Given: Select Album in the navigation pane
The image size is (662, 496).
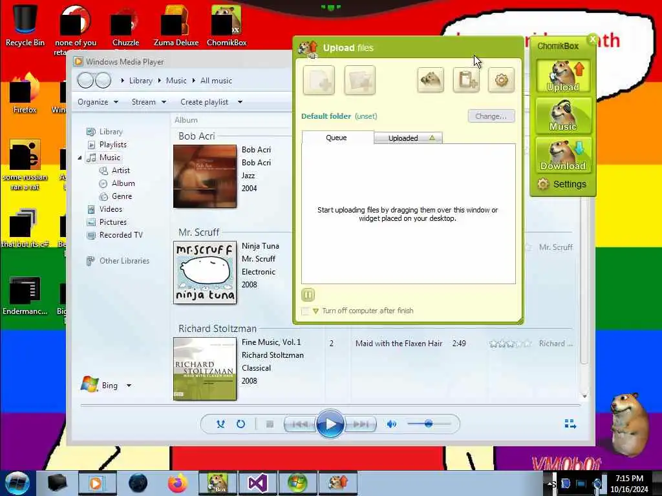Looking at the screenshot, I should click(x=117, y=183).
